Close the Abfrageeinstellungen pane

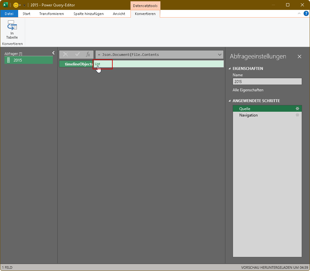pyautogui.click(x=299, y=56)
